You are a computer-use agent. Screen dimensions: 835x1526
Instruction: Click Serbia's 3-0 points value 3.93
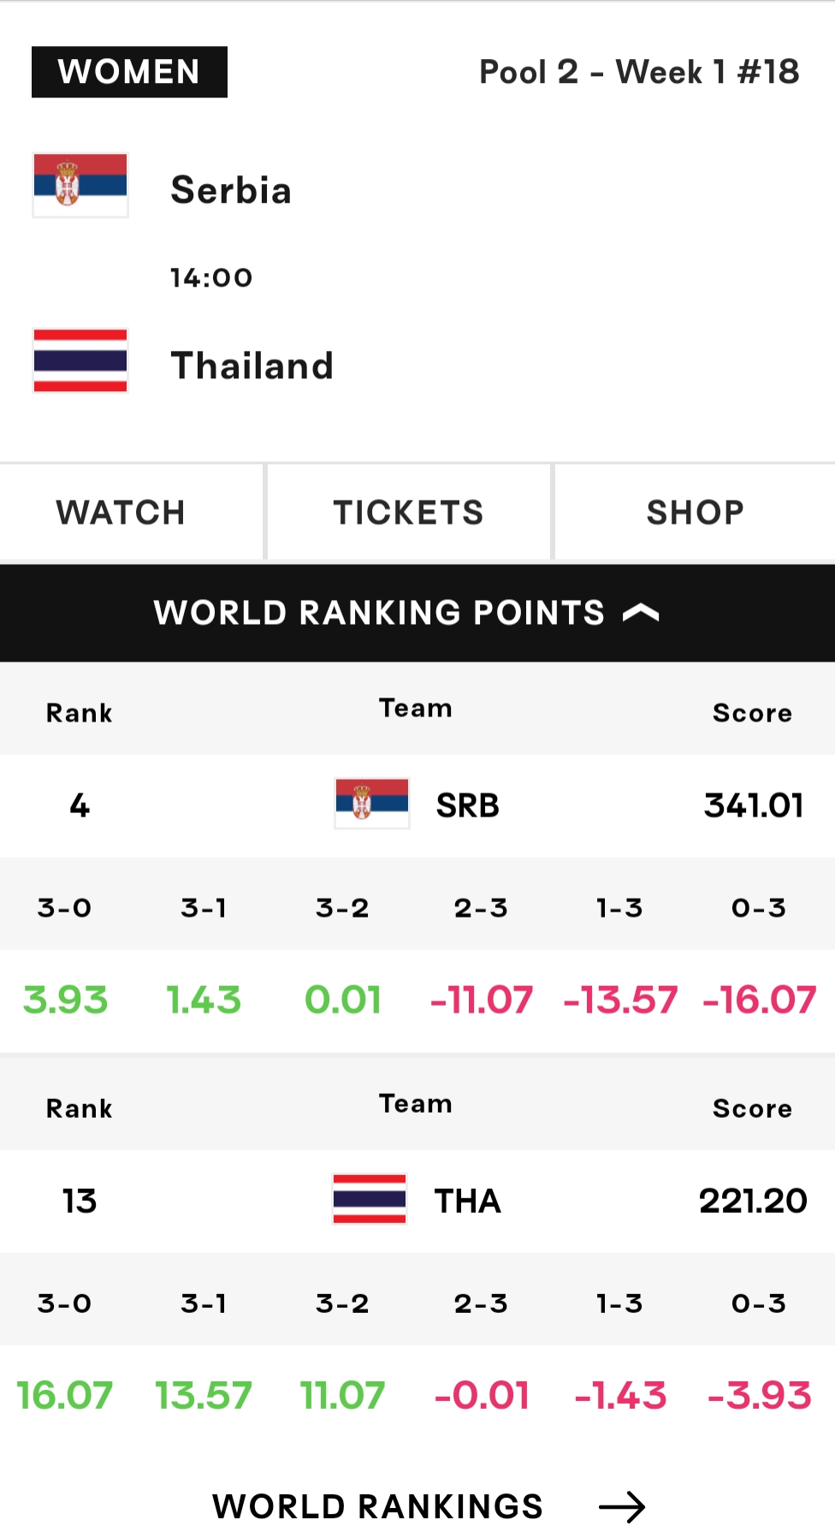pos(65,1000)
